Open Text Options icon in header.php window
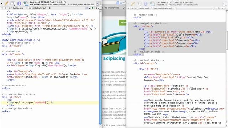Image resolution: width=228 pixels, height=128 pixels. point(13,3)
